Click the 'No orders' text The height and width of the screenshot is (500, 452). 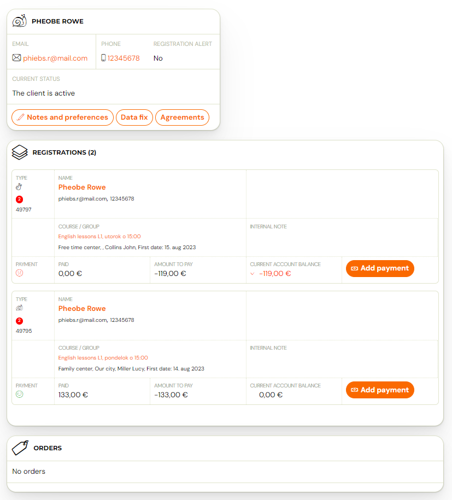[x=29, y=471]
